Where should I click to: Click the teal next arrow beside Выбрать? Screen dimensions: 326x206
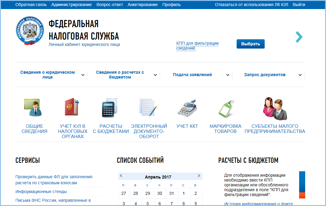point(299,37)
